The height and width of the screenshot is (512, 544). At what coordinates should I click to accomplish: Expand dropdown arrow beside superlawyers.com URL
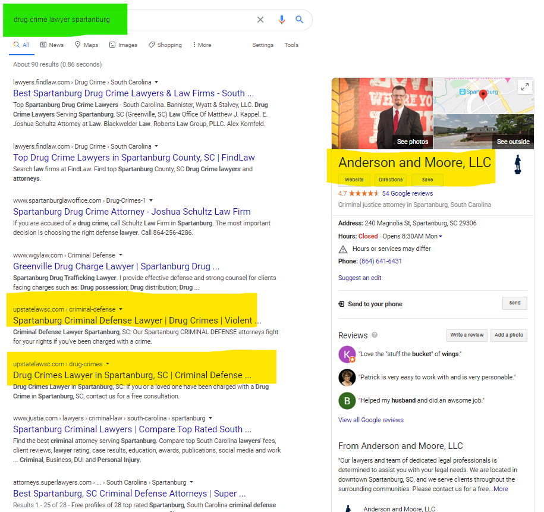point(191,482)
